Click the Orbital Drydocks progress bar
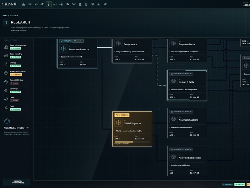 132,142
